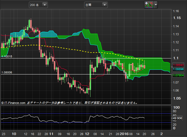
Task: Click the IT-Finance.com copyright text
Action: click(x=13, y=103)
